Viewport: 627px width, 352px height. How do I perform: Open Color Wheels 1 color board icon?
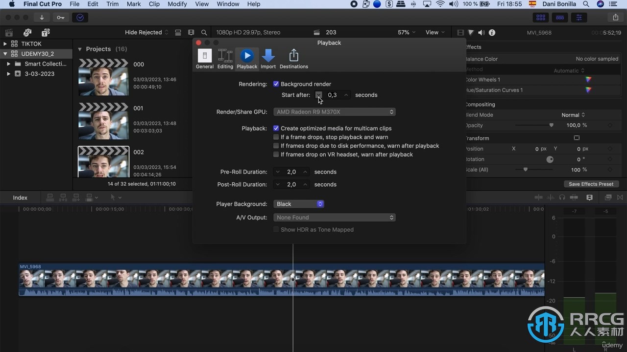tap(588, 80)
